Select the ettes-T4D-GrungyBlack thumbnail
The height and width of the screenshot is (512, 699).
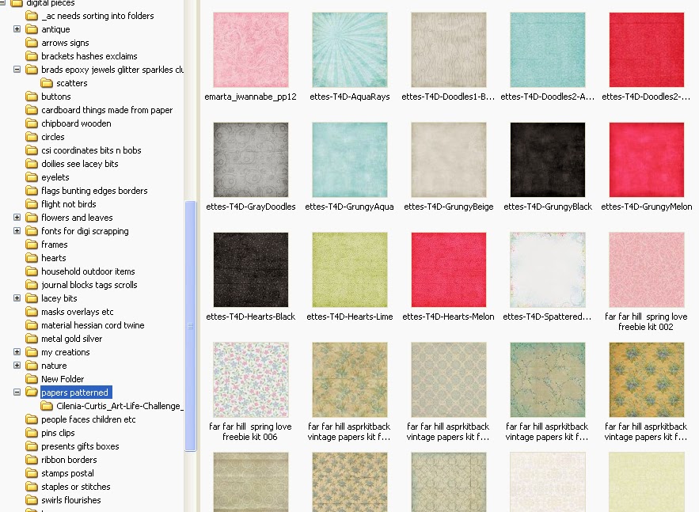click(x=548, y=160)
